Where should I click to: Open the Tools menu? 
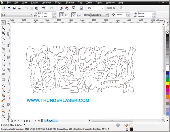pos(99,3)
